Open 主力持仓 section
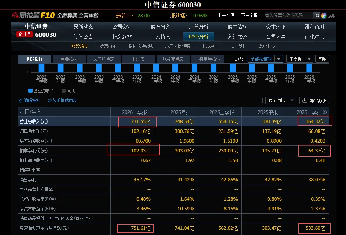The width and height of the screenshot is (346, 235). coord(160,37)
